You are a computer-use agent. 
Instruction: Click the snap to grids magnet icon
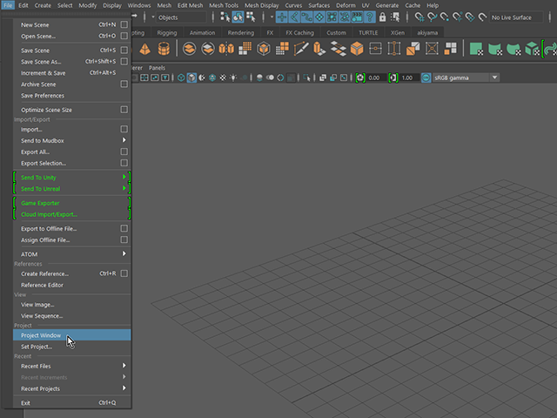coord(419,17)
